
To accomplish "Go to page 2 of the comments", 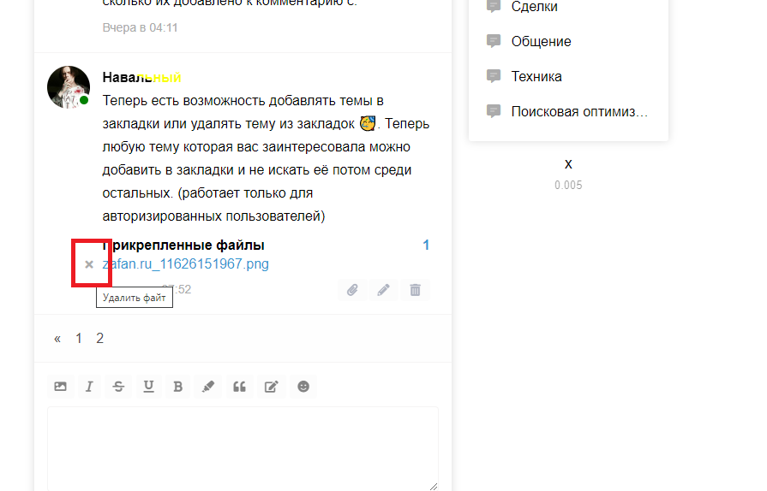I will coord(99,339).
